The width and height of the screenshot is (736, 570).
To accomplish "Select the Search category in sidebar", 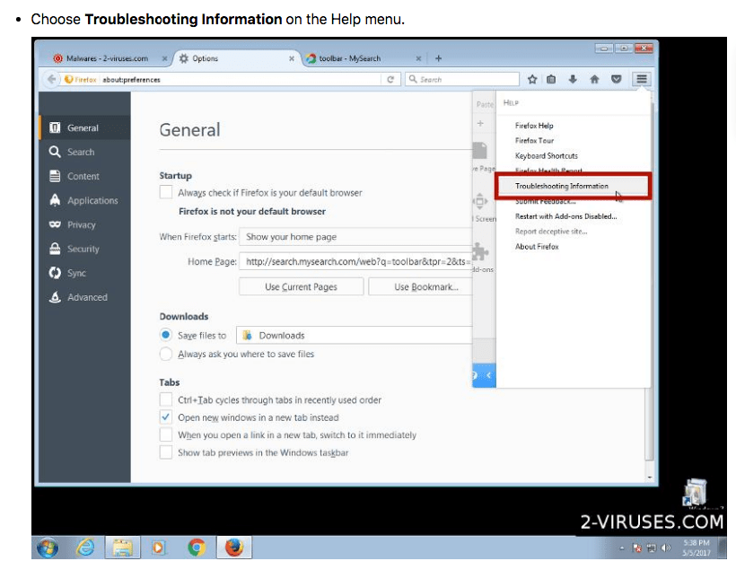I will coord(85,152).
